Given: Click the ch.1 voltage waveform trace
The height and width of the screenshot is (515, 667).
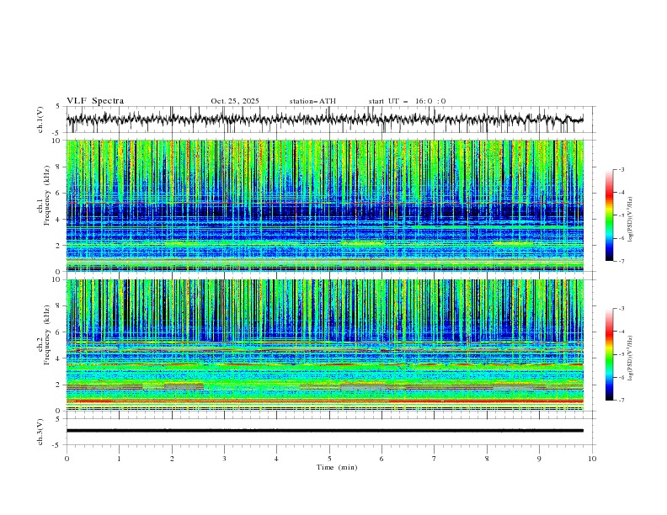Looking at the screenshot, I should click(x=325, y=119).
